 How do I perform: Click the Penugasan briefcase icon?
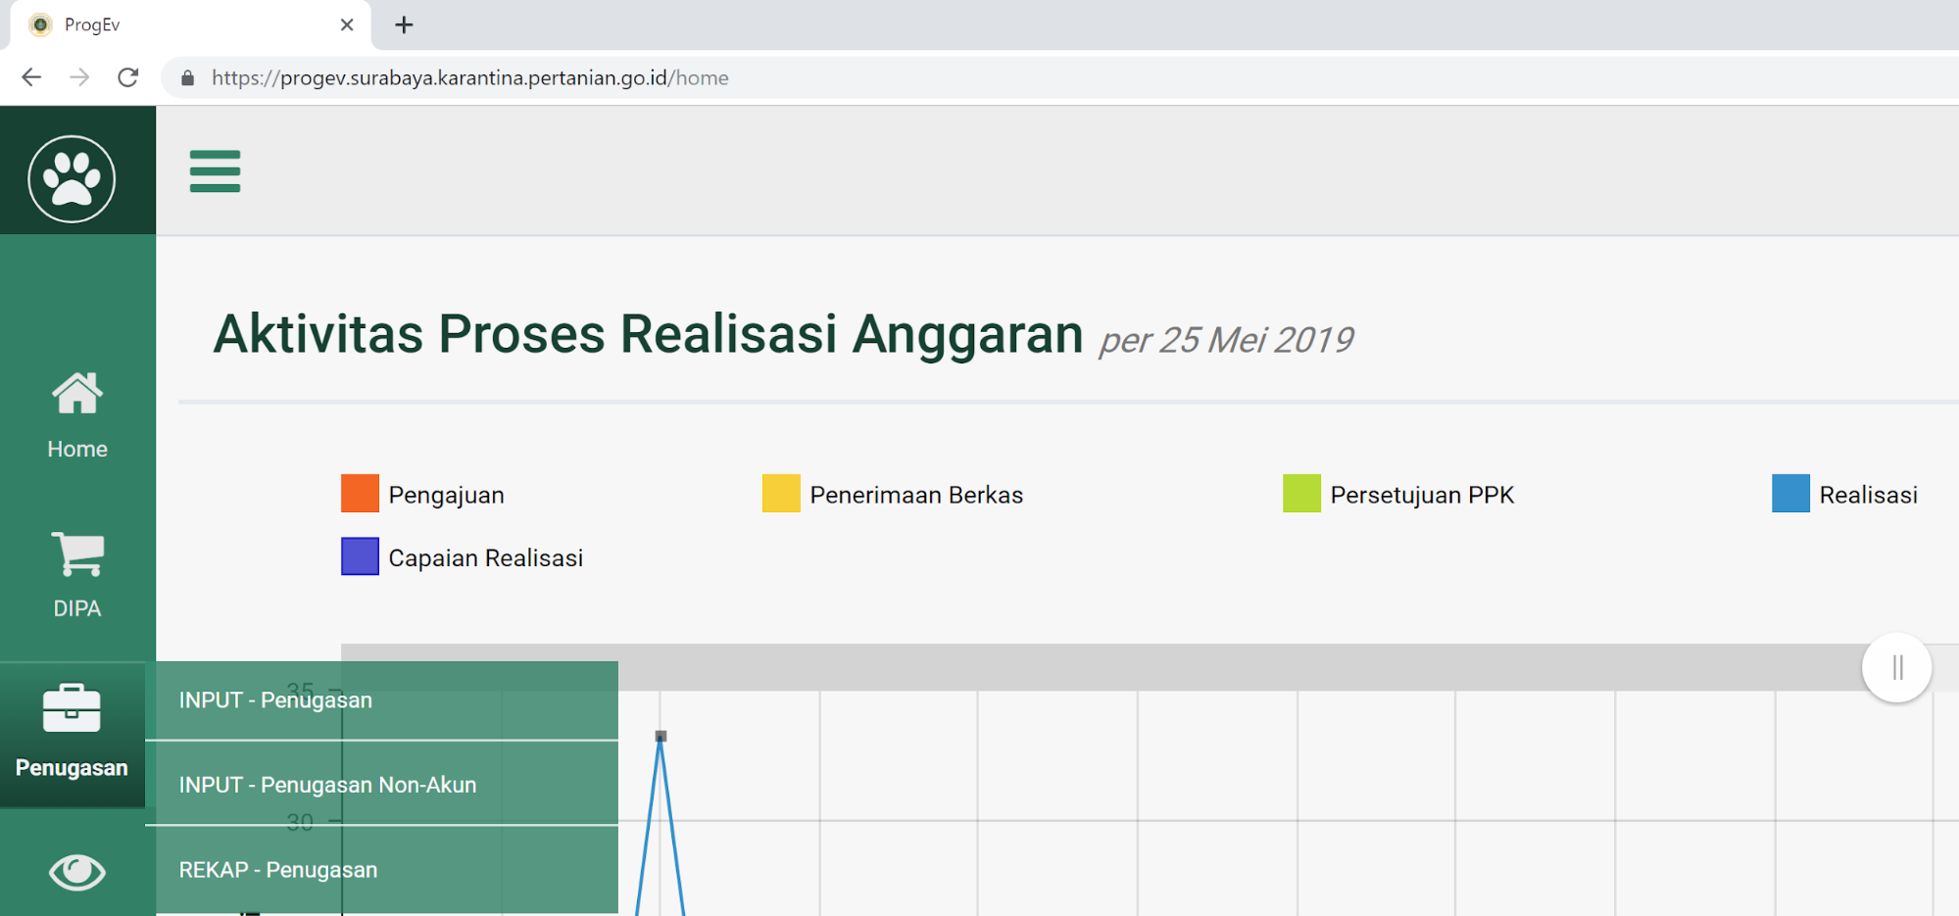[72, 708]
